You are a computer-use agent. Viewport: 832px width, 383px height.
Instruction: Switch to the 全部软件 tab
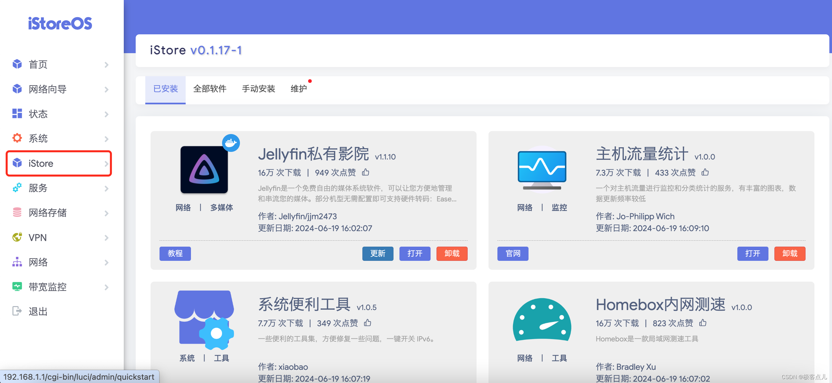pyautogui.click(x=210, y=89)
